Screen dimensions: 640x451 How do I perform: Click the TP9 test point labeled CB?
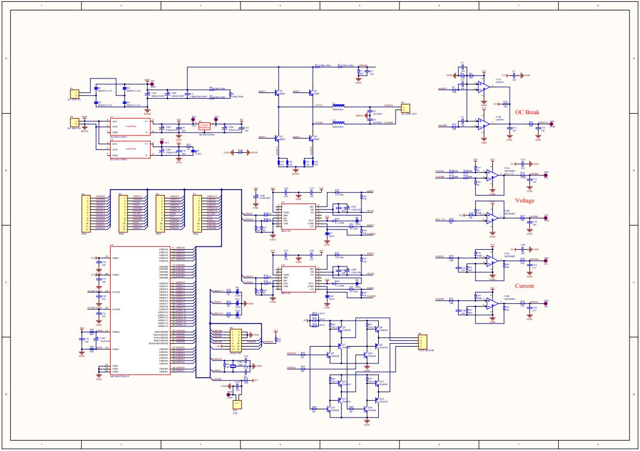pyautogui.click(x=545, y=305)
